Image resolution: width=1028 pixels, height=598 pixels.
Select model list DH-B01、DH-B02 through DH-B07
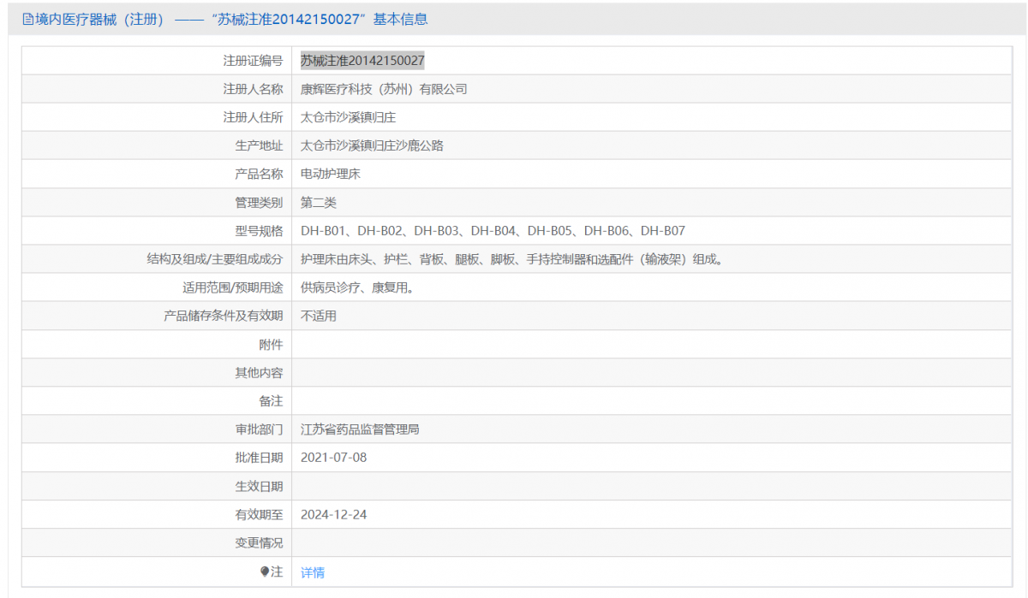pos(493,231)
